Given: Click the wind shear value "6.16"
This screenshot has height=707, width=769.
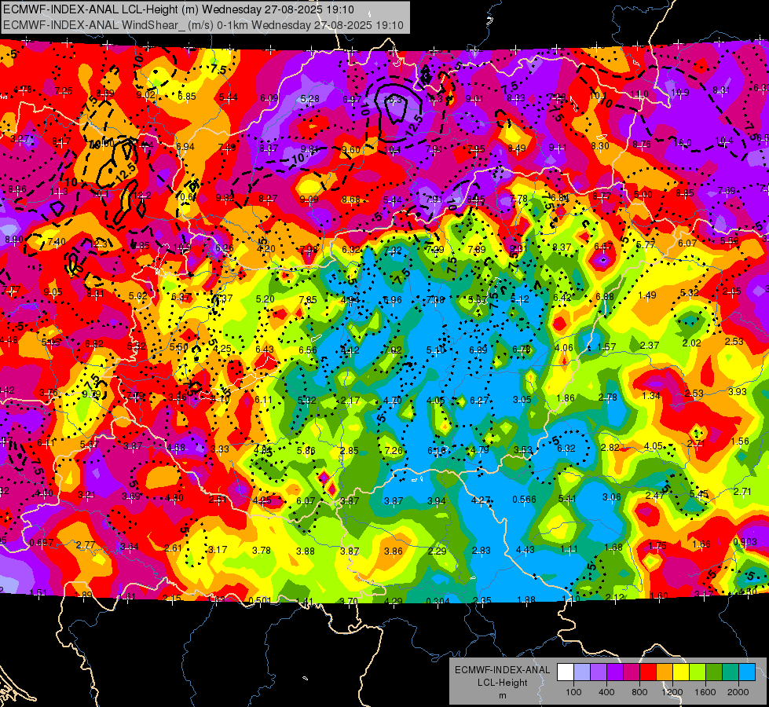Looking at the screenshot, I should click(437, 450).
